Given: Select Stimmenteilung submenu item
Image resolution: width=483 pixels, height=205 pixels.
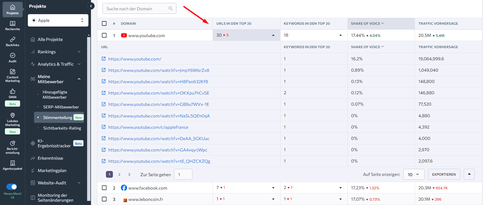Looking at the screenshot, I should tap(59, 117).
